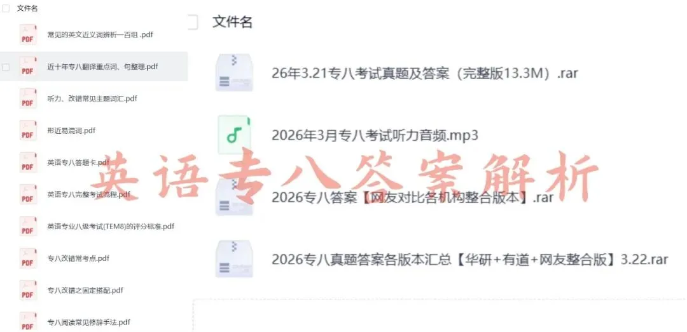Open 26年3.21专八考试真题及答案 rar file name

[424, 73]
